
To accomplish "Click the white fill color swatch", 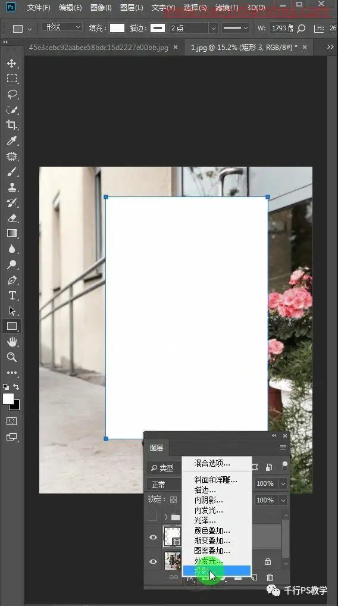I will [117, 28].
